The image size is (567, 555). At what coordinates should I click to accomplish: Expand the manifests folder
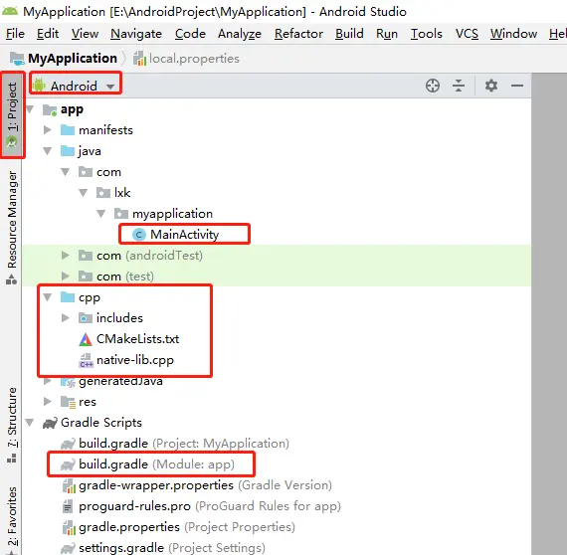48,130
